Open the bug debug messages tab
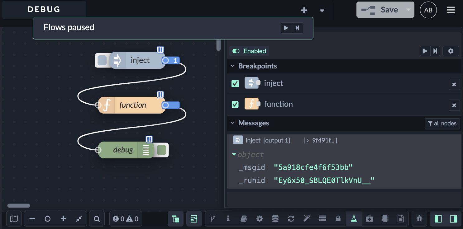The width and height of the screenshot is (463, 229). [x=419, y=219]
